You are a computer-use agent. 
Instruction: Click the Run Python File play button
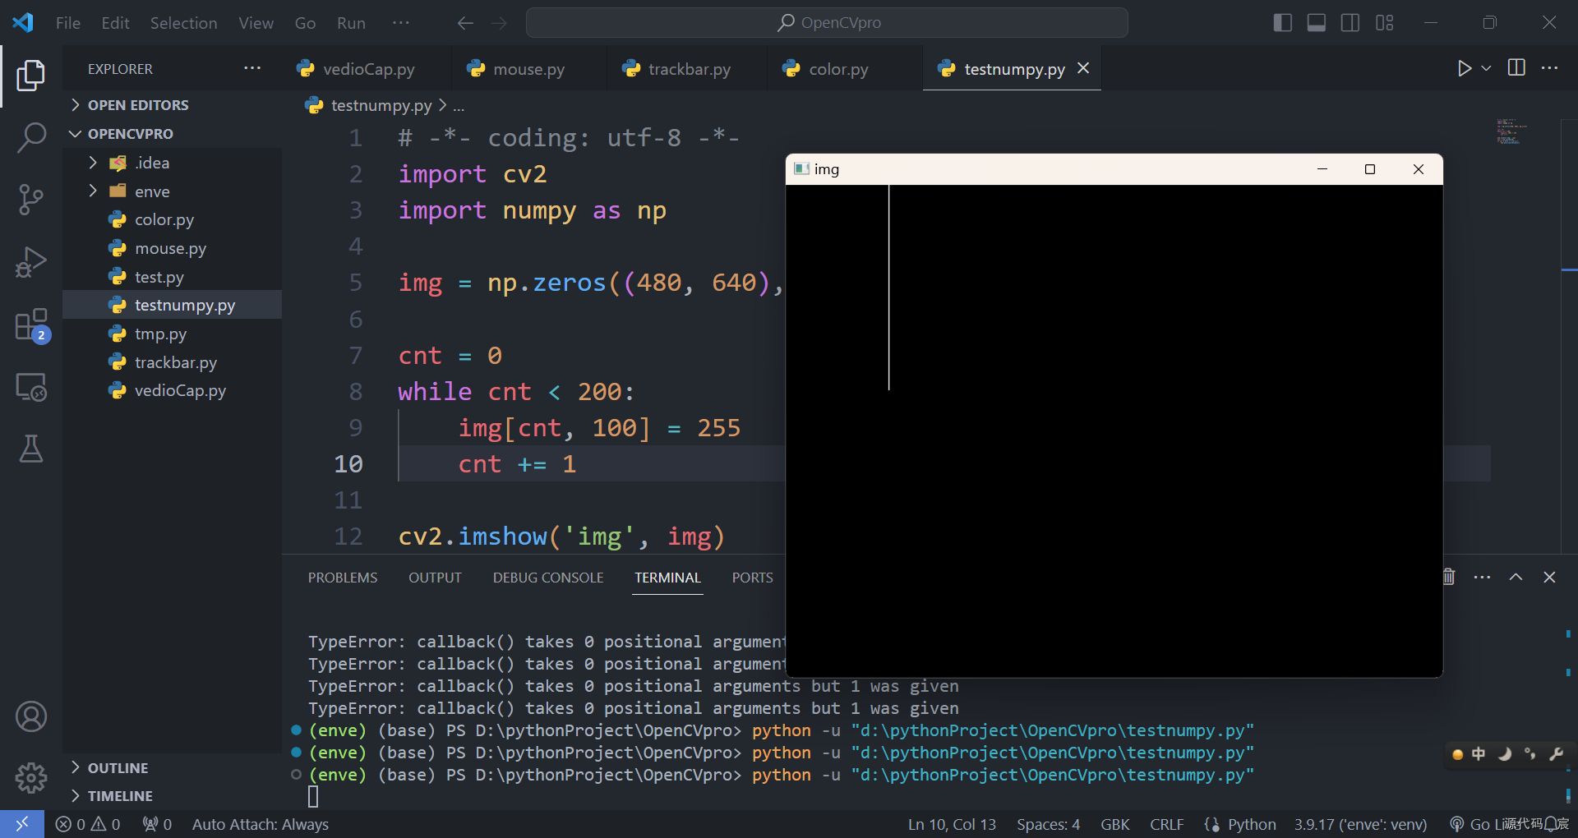point(1464,68)
